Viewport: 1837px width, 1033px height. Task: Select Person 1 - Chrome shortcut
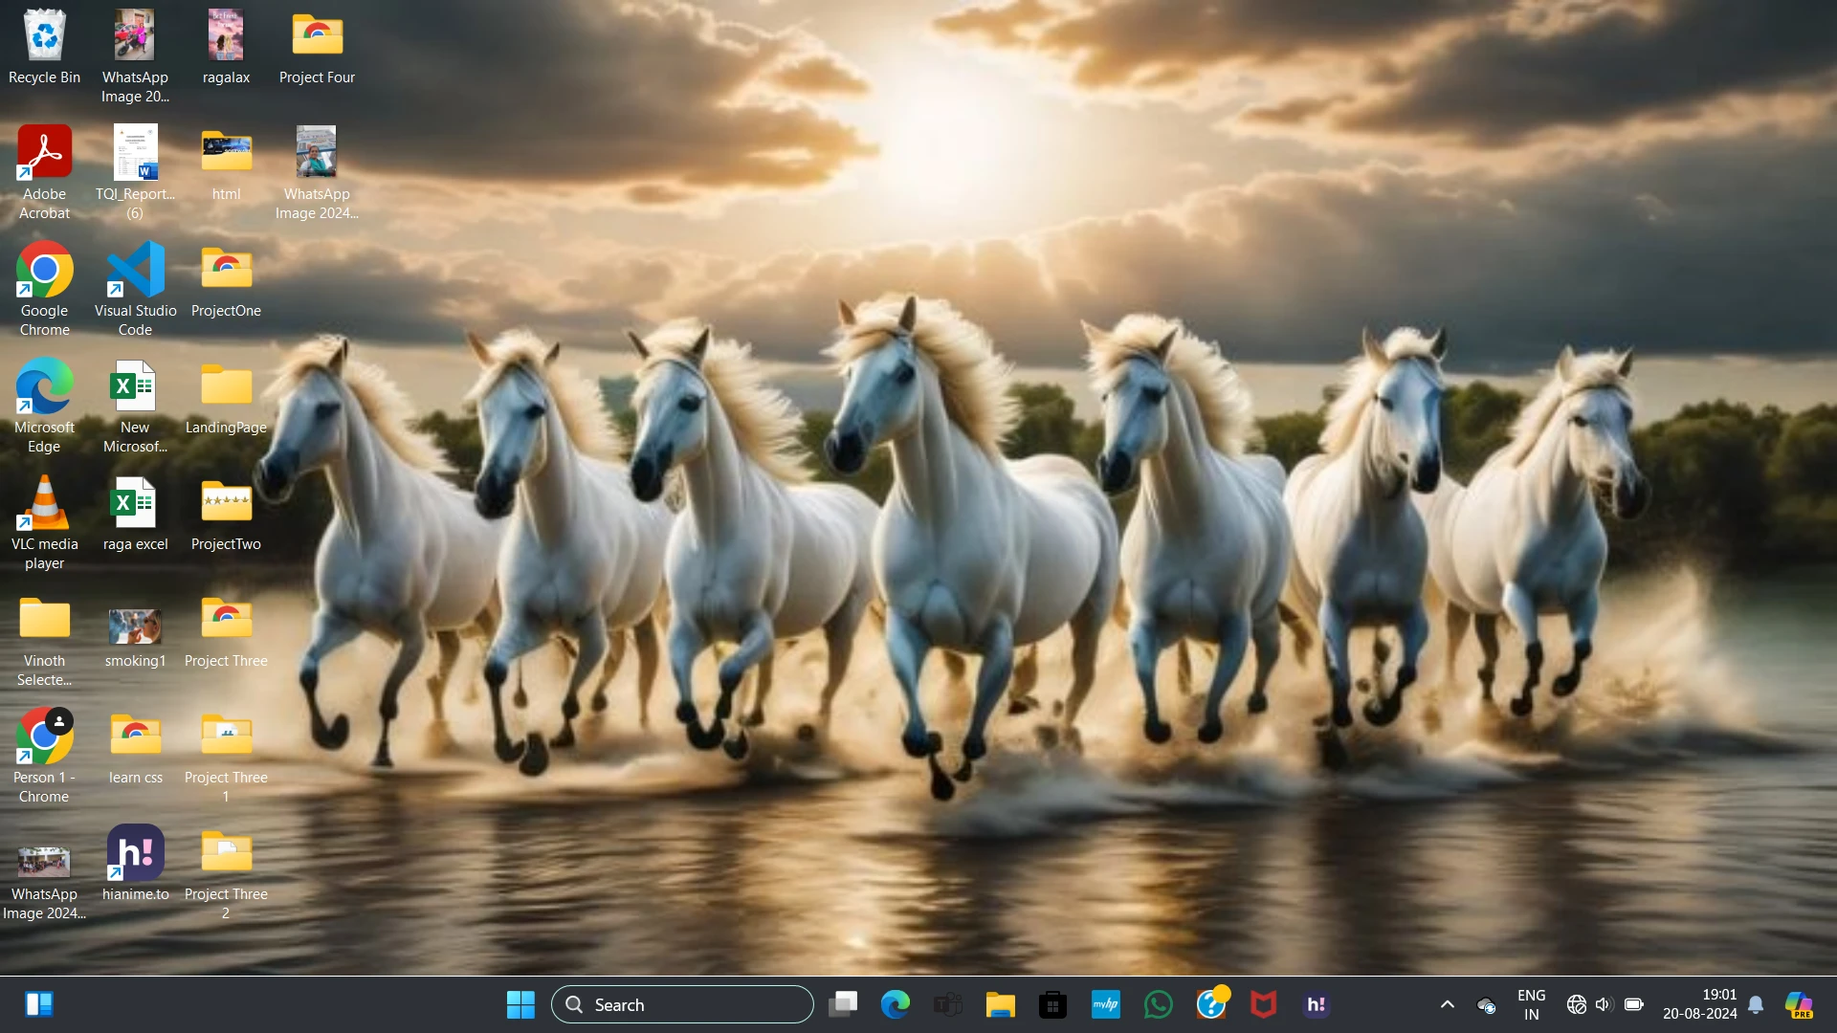click(44, 756)
